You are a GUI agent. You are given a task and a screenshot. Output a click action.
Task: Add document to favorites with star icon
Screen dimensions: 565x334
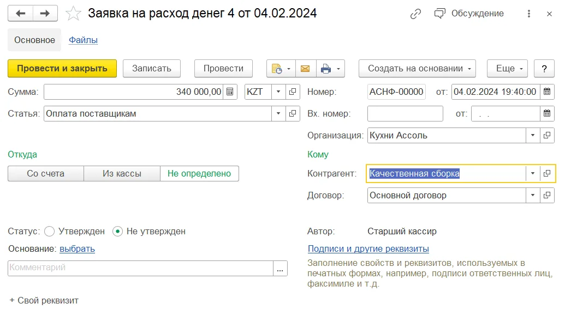73,14
